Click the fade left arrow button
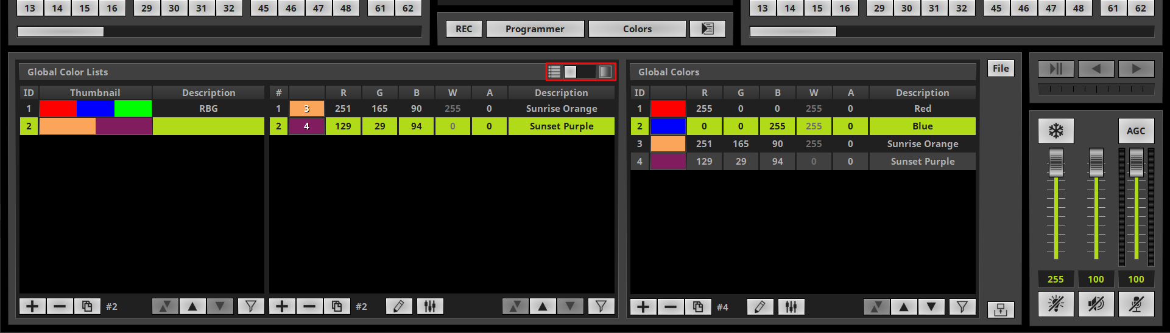Screen dimensions: 1170x333 [1096, 69]
